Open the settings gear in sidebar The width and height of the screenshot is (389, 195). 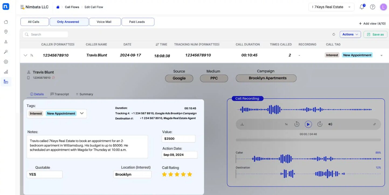[x=6, y=62]
